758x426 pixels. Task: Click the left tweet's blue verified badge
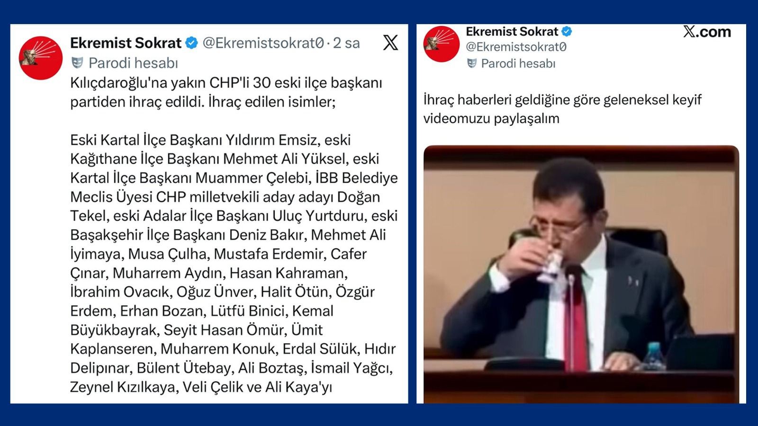pos(191,43)
